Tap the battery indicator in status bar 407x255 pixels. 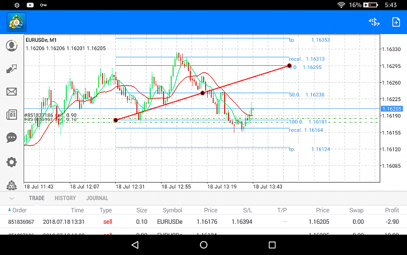(370, 5)
